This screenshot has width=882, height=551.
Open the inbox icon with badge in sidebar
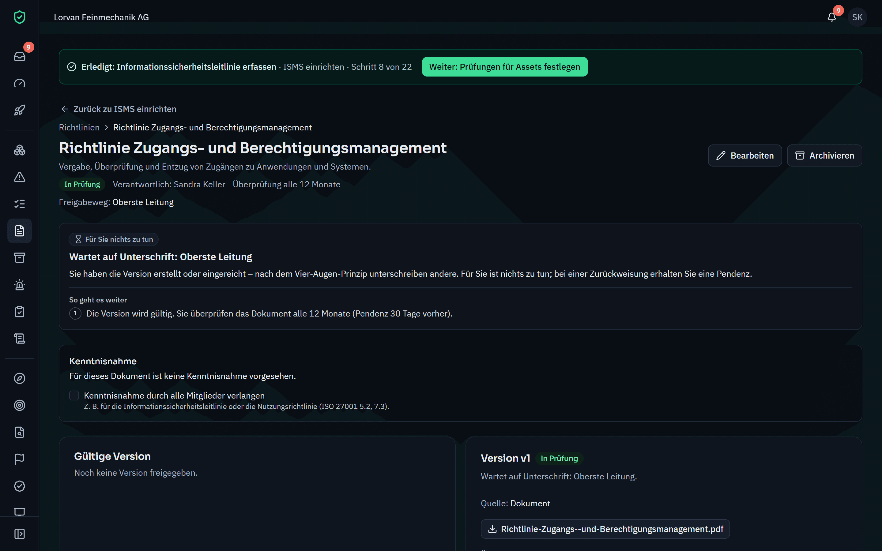(19, 56)
